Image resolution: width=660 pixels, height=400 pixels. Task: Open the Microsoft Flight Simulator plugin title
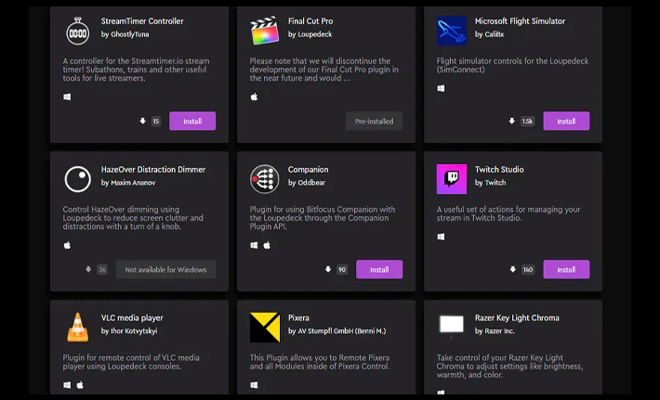point(520,21)
